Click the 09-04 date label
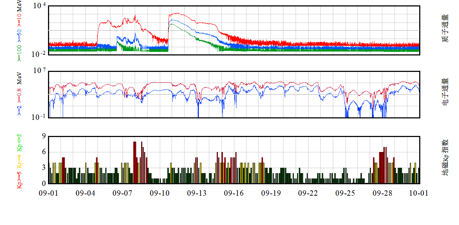This screenshot has width=459, height=225. pyautogui.click(x=85, y=193)
